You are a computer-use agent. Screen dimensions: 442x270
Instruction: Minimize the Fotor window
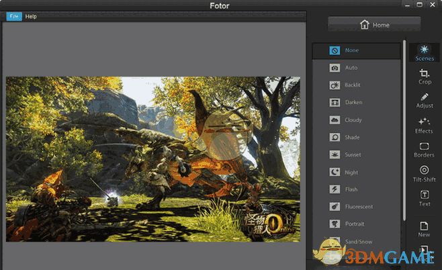click(407, 5)
